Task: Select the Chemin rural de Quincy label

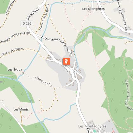Action: (x=44, y=17)
